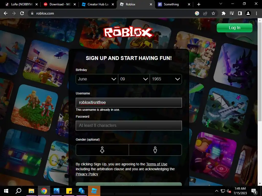Image resolution: width=262 pixels, height=196 pixels.
Task: Open the notification center icon
Action: coord(254,191)
